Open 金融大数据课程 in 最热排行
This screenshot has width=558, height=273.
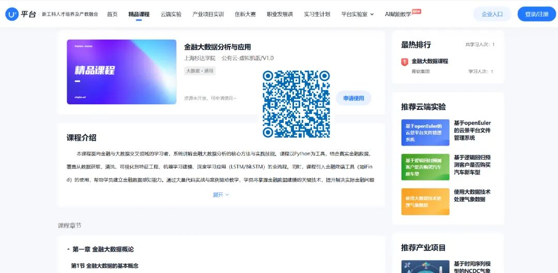point(430,61)
